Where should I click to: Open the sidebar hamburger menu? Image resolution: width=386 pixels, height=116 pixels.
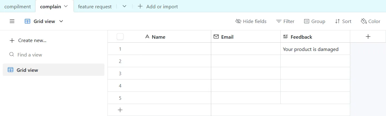(12, 21)
